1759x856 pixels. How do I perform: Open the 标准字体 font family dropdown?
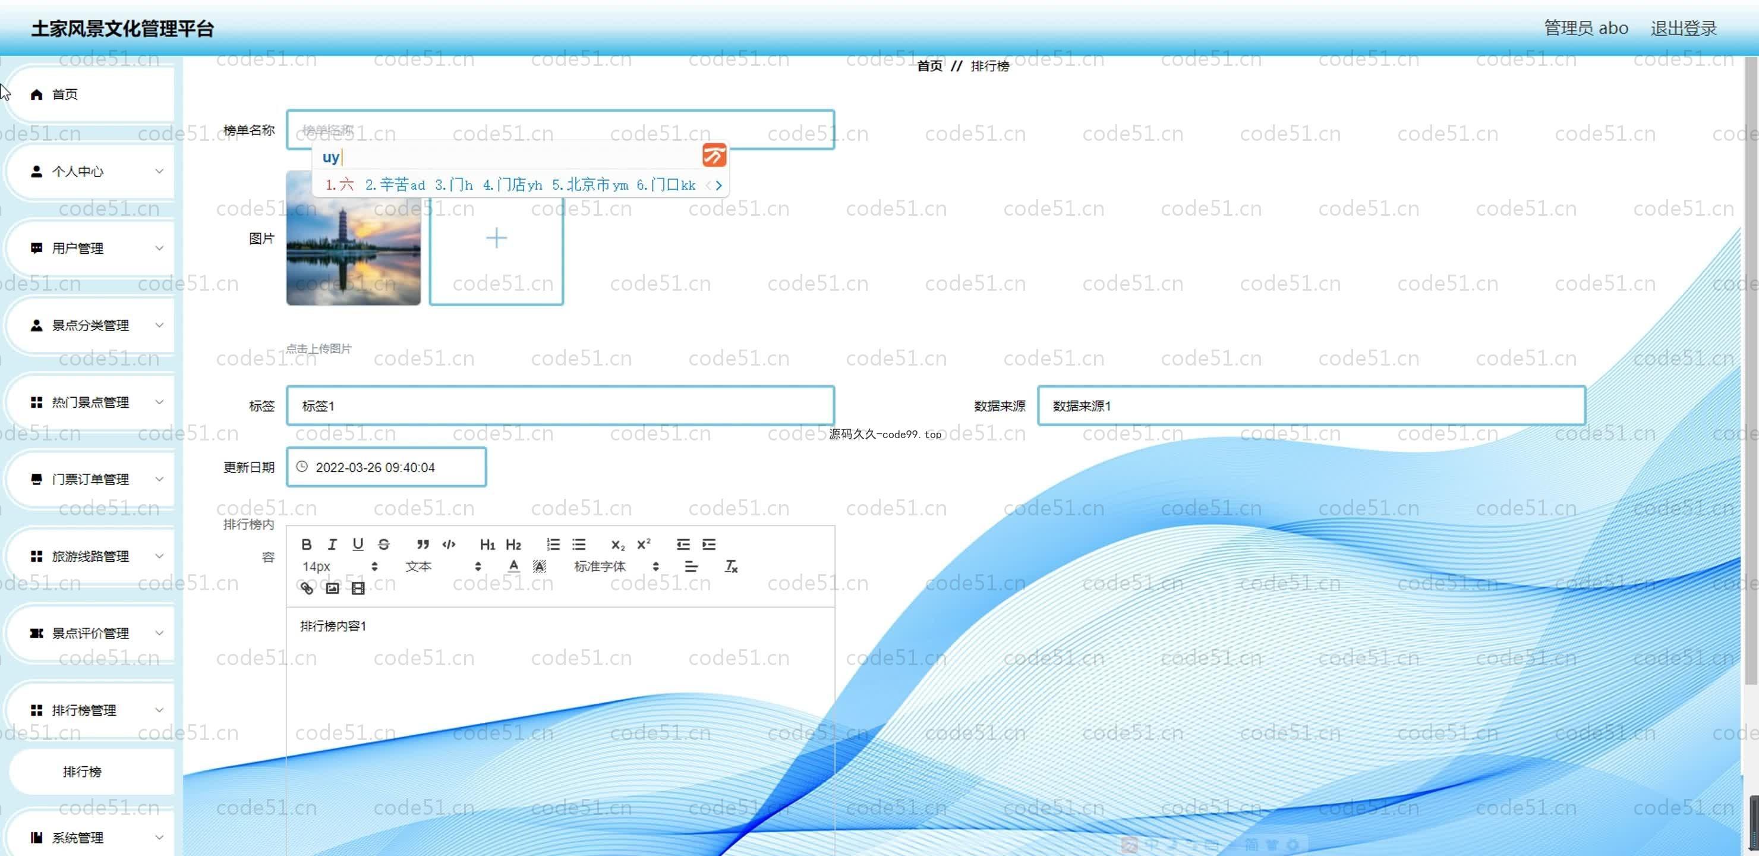tap(617, 567)
